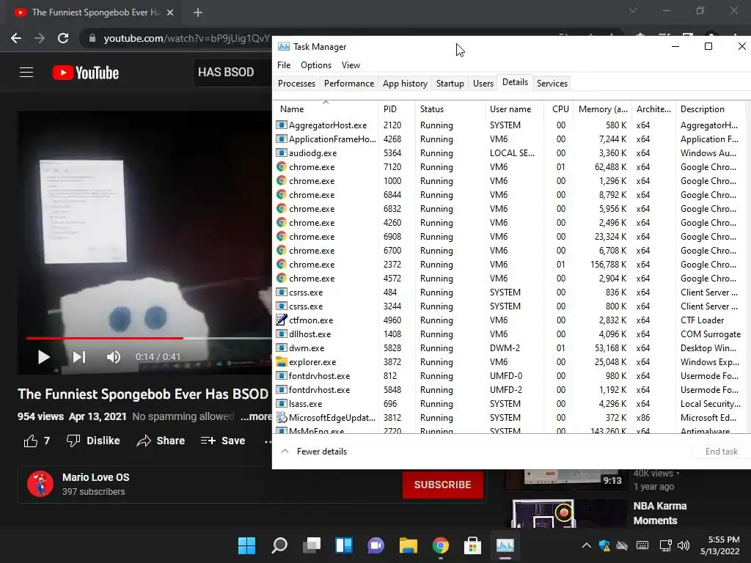Open Task Manager View menu

tap(351, 65)
